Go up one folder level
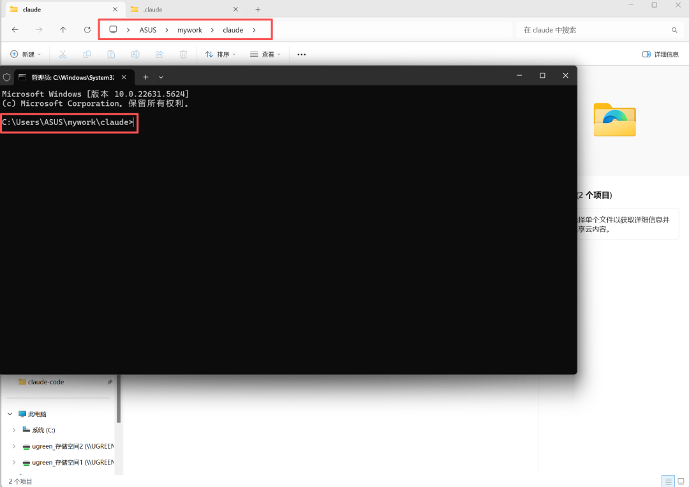The image size is (689, 487). pyautogui.click(x=63, y=30)
